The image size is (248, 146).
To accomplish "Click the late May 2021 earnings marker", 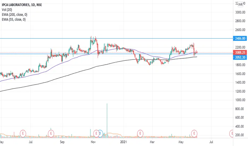I will pyautogui.click(x=194, y=133).
